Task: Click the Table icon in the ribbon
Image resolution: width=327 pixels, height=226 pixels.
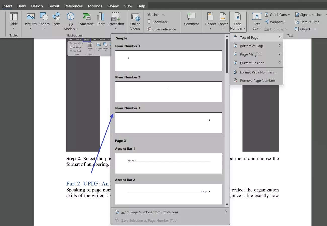Action: coord(14,17)
